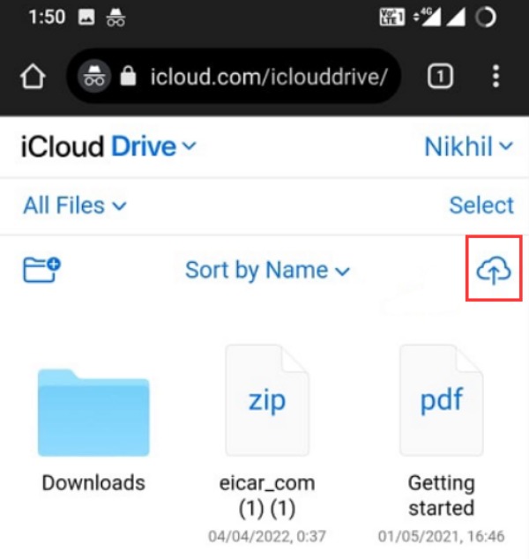Tap the eicar_com (1) (1) file name

(x=267, y=496)
